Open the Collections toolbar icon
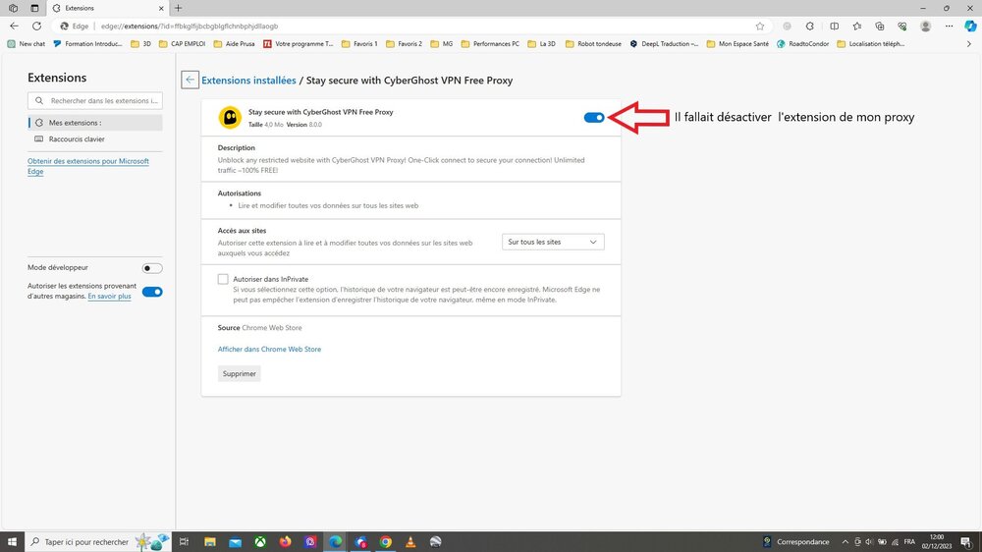 pos(879,27)
